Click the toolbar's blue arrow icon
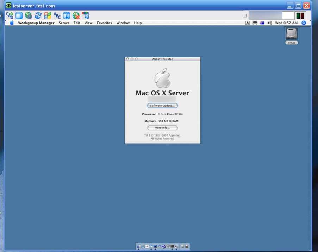This screenshot has height=252, width=318. (86, 15)
